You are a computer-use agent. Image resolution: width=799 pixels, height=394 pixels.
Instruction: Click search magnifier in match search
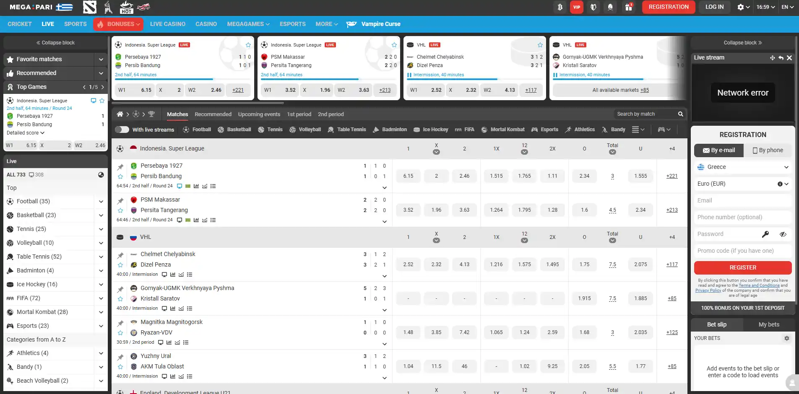pos(681,114)
